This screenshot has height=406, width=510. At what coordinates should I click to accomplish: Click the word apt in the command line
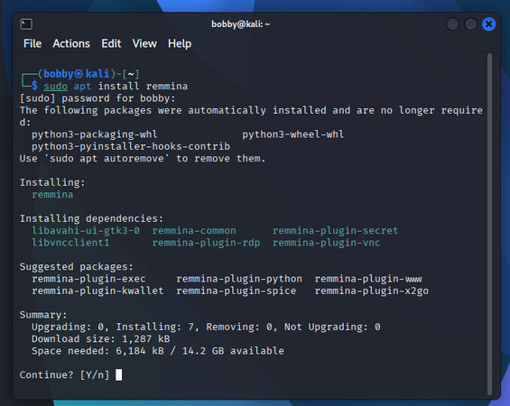[x=82, y=87]
